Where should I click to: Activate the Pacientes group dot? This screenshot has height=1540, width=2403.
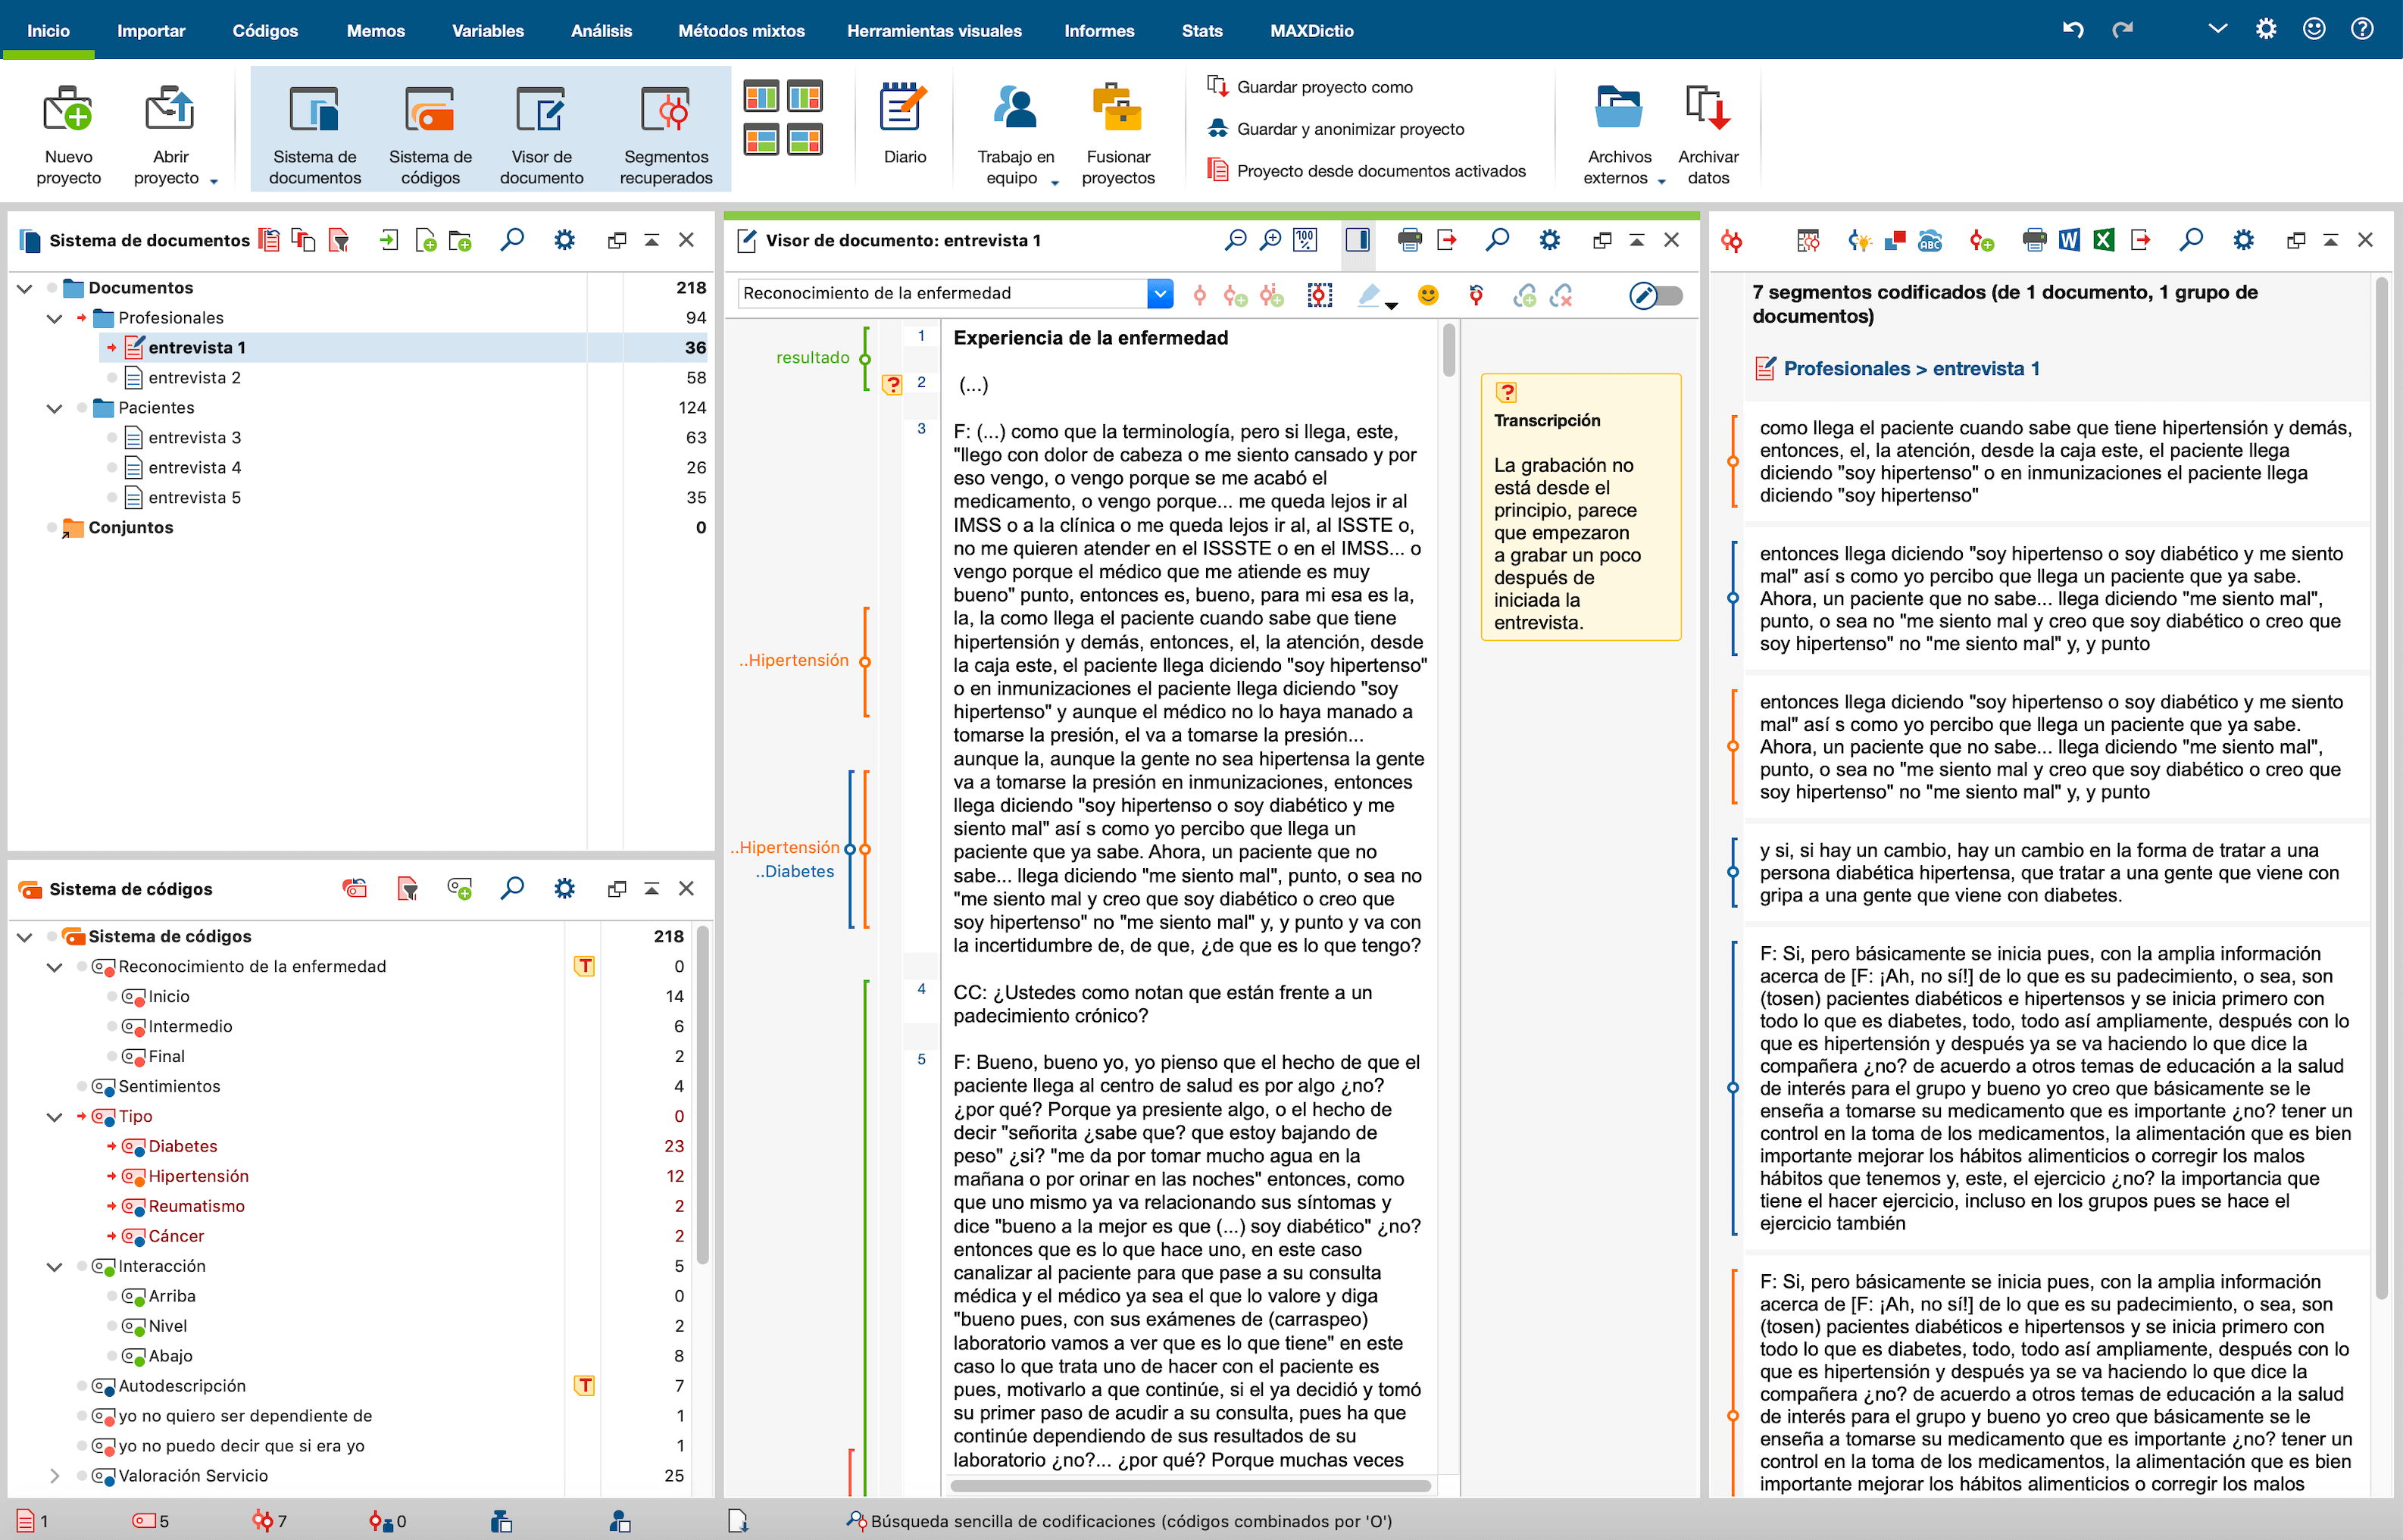pos(82,408)
